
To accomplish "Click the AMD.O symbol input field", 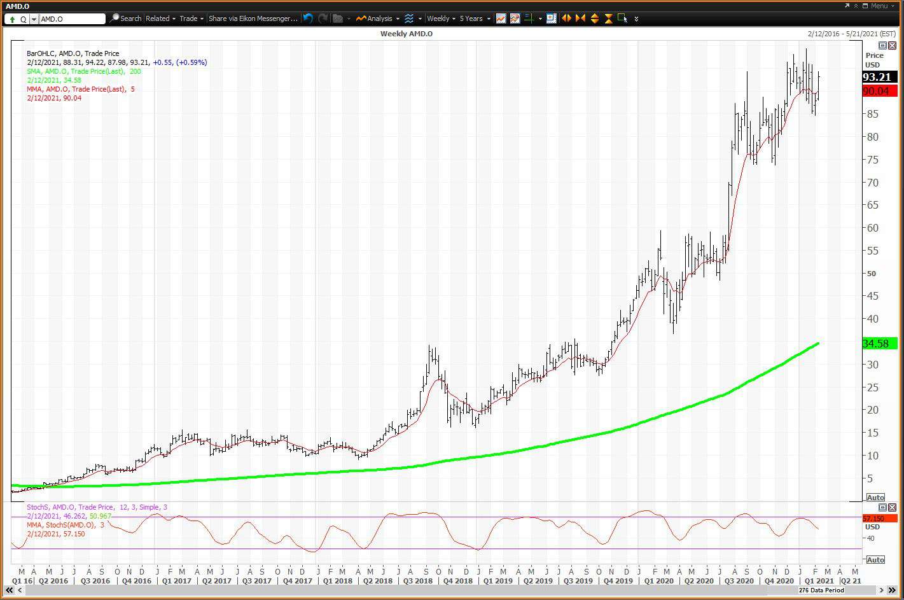I will [x=72, y=19].
